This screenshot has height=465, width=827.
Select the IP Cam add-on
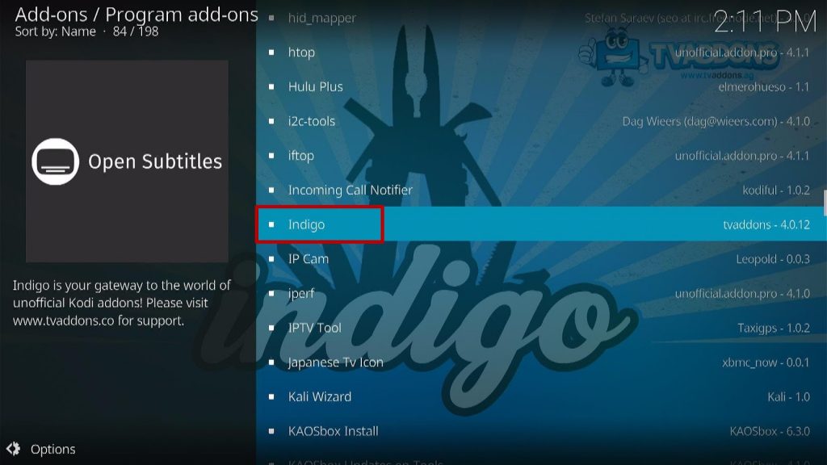click(541, 259)
